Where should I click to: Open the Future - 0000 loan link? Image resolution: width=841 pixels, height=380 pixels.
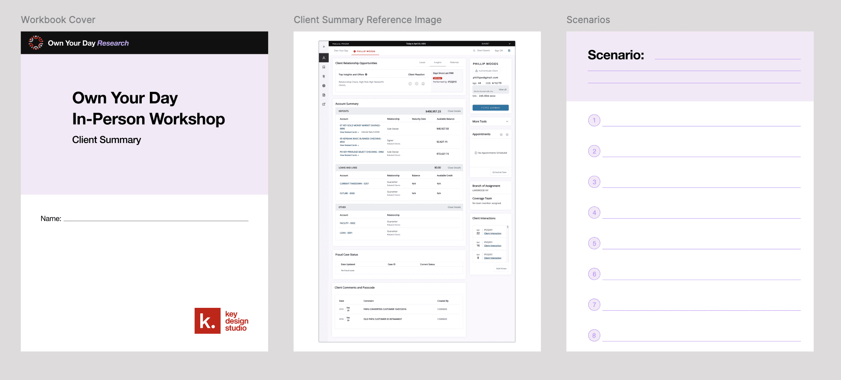click(x=347, y=193)
